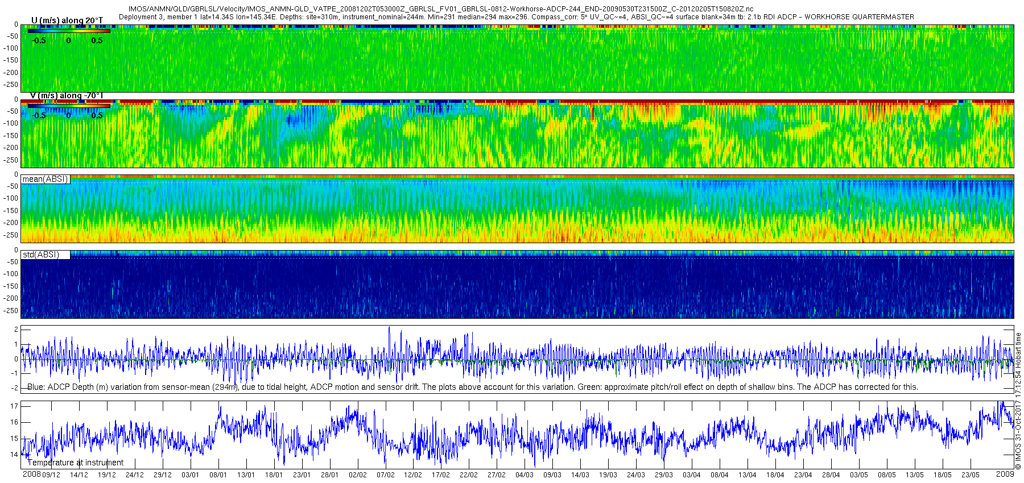Click the 'U (m/s) along 20°T' panel title

pos(67,20)
